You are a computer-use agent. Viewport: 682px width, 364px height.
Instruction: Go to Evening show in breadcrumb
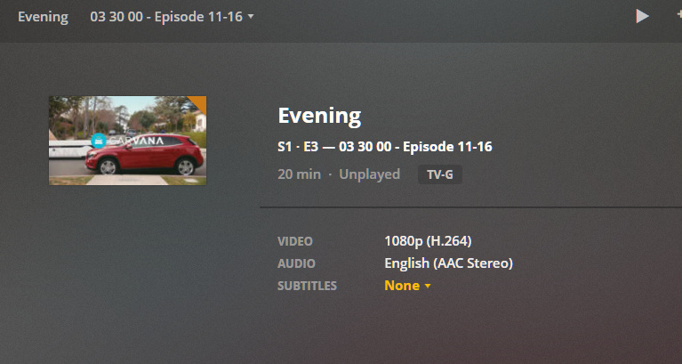point(43,17)
